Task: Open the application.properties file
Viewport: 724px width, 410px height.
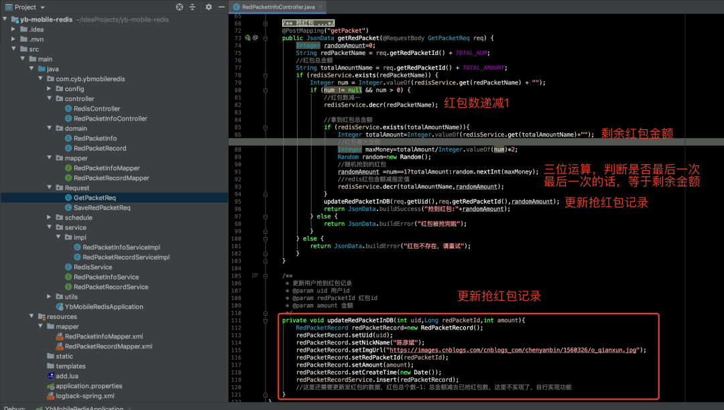Action: pyautogui.click(x=88, y=386)
